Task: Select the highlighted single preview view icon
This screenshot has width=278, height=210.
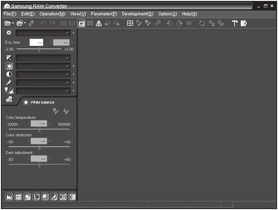Action: pyautogui.click(x=81, y=23)
